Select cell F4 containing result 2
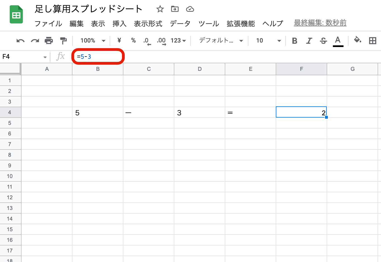 pos(301,112)
